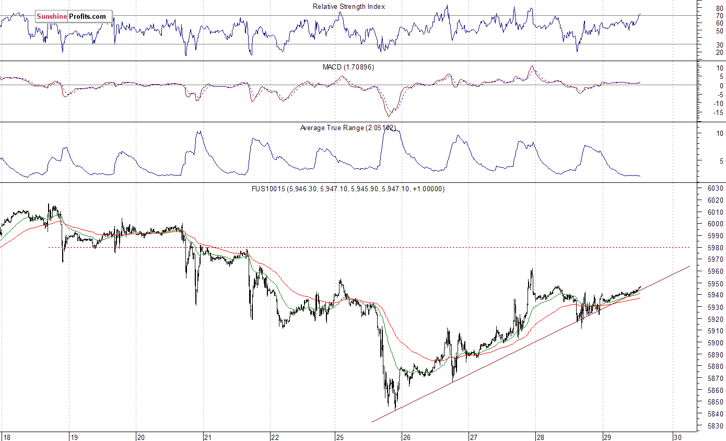
Task: Click the 5890 price axis label
Action: click(716, 355)
